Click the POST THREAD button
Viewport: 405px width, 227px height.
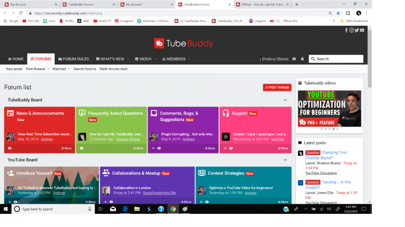[x=277, y=87]
